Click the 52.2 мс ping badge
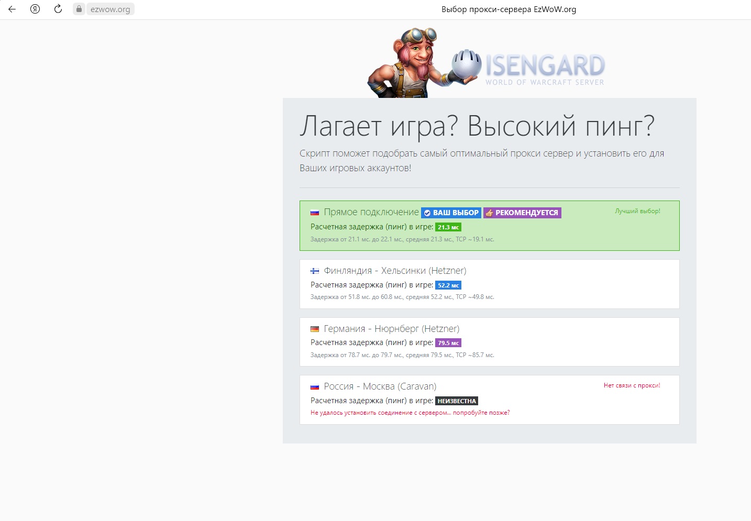751x521 pixels. click(448, 285)
